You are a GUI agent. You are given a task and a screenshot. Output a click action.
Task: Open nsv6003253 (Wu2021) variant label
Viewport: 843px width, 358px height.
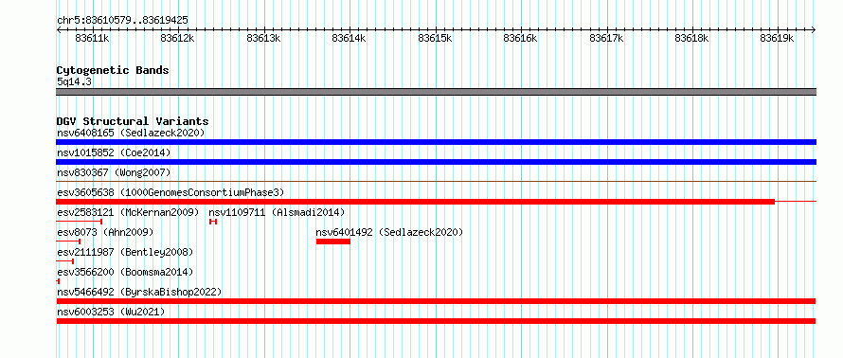click(x=111, y=312)
